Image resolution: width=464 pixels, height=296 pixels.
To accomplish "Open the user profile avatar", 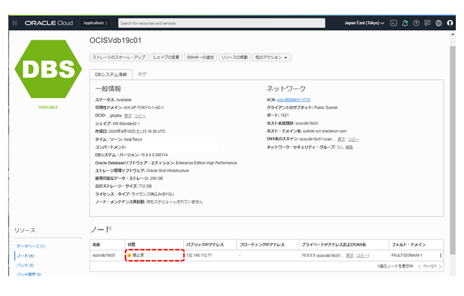I will point(450,23).
